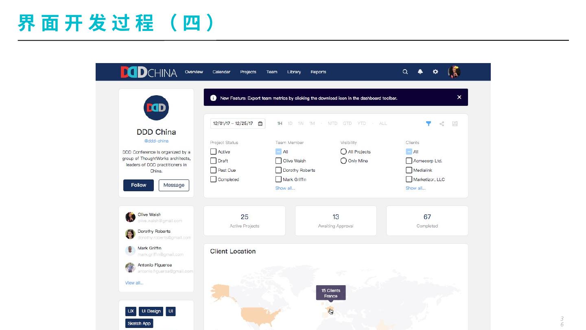Dismiss the New Feature banner
This screenshot has width=586, height=330.
[459, 97]
